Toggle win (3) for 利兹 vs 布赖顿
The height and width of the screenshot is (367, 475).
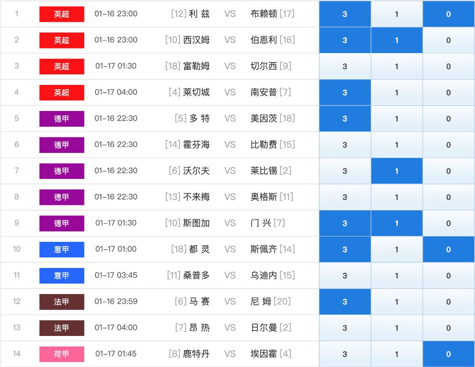(x=345, y=14)
